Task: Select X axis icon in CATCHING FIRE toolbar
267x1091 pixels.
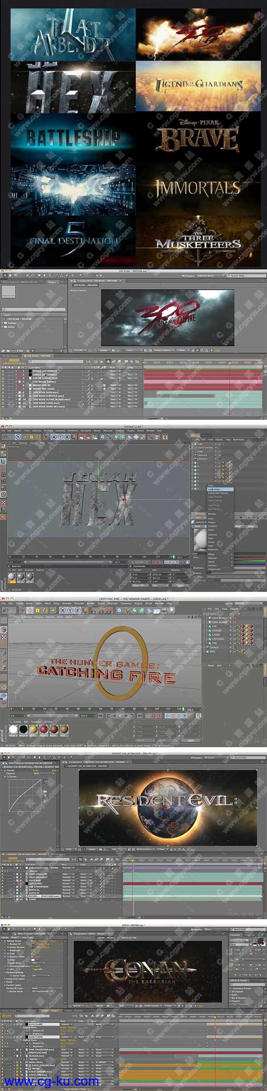Action: point(63,610)
